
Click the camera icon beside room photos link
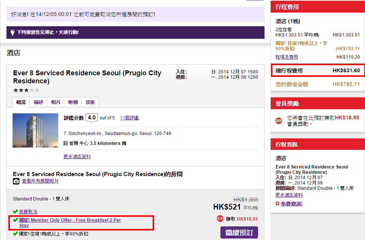coord(16,181)
